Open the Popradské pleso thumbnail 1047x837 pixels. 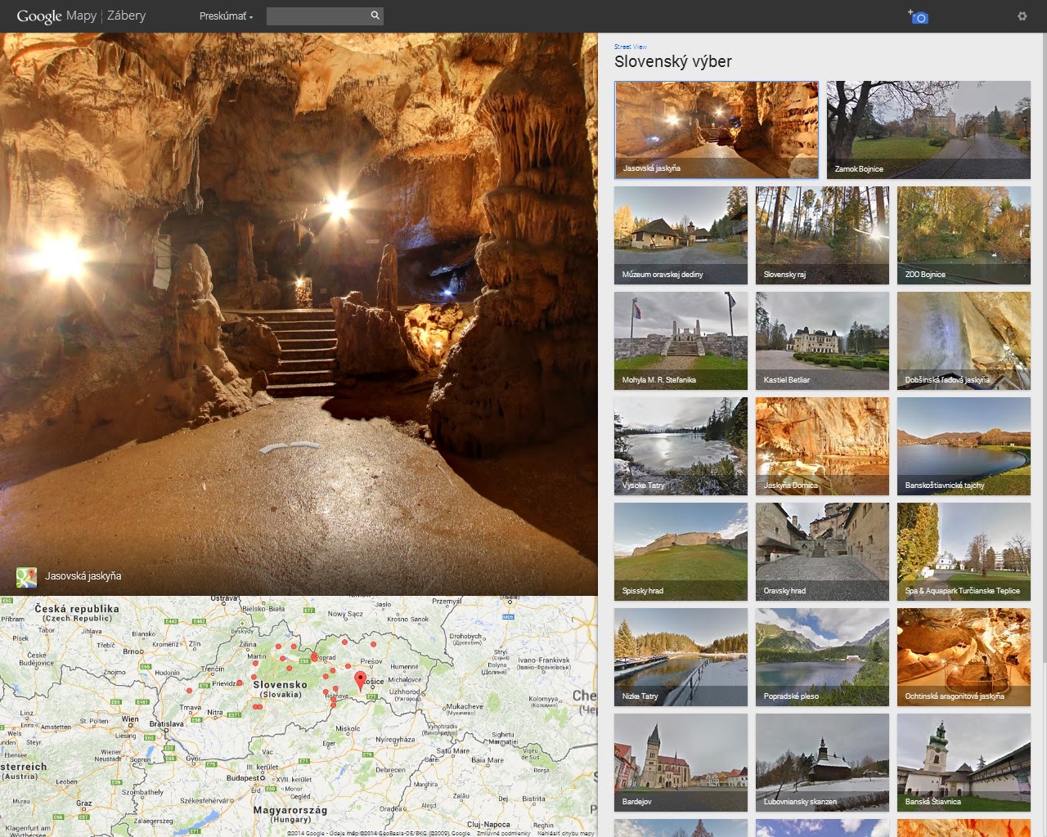coord(822,657)
